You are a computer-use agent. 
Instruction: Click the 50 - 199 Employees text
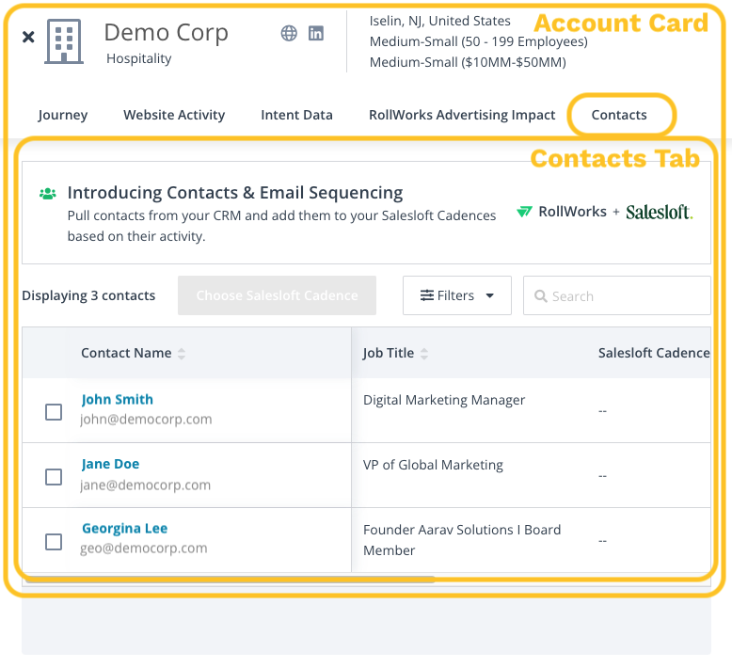(524, 41)
